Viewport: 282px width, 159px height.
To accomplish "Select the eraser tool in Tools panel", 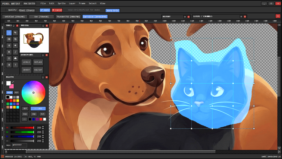I will click(9, 39).
